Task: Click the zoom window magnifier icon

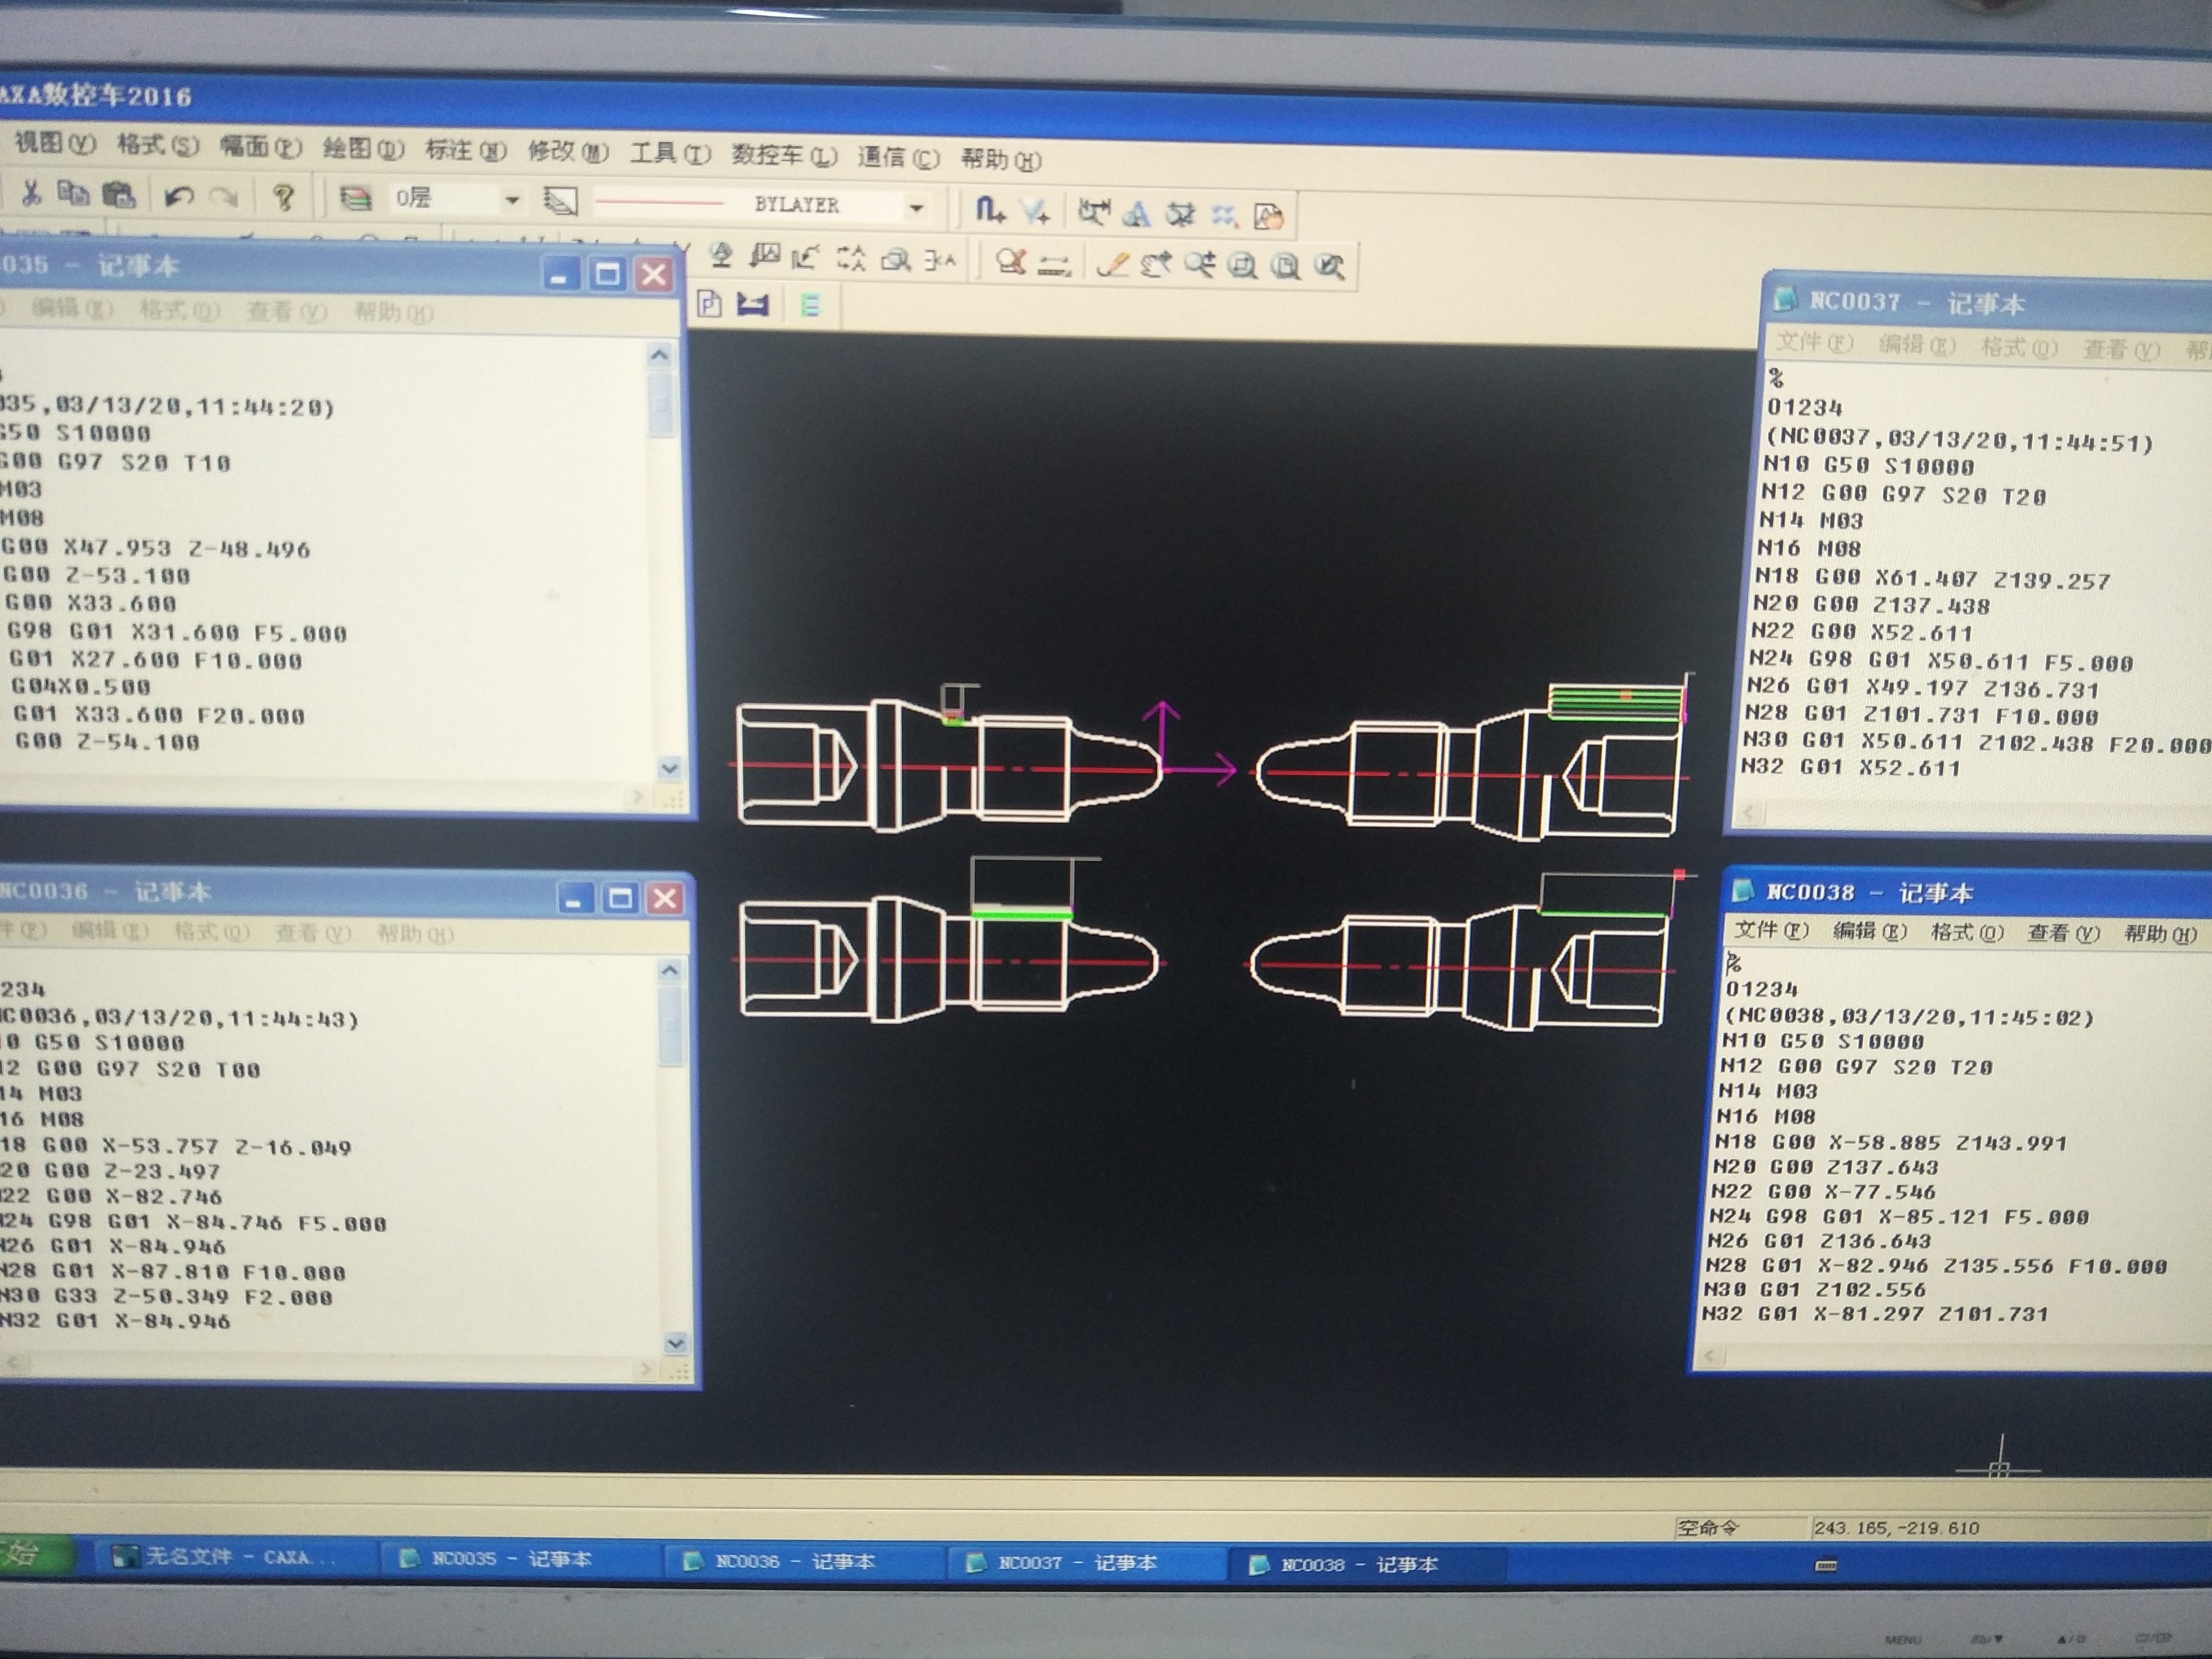Action: pyautogui.click(x=1243, y=265)
